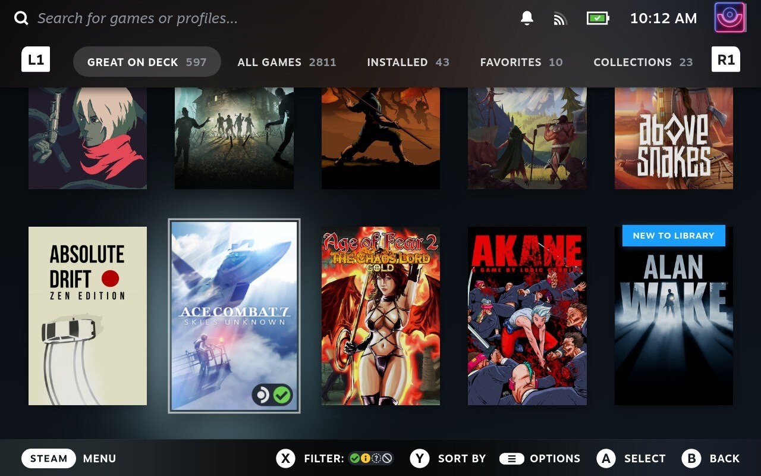Switch to the Installed tab
The width and height of the screenshot is (761, 476).
(x=408, y=62)
